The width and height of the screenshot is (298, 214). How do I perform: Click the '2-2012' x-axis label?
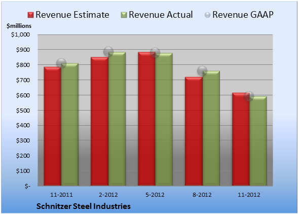[x=108, y=195]
